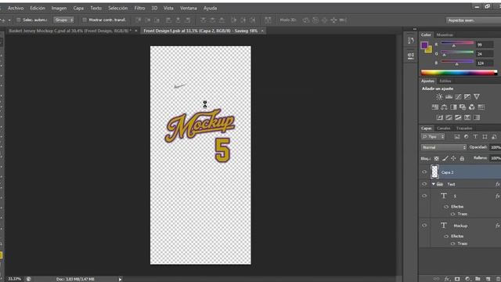The height and width of the screenshot is (282, 501).
Task: Add a layer mask button
Action: [x=457, y=279]
